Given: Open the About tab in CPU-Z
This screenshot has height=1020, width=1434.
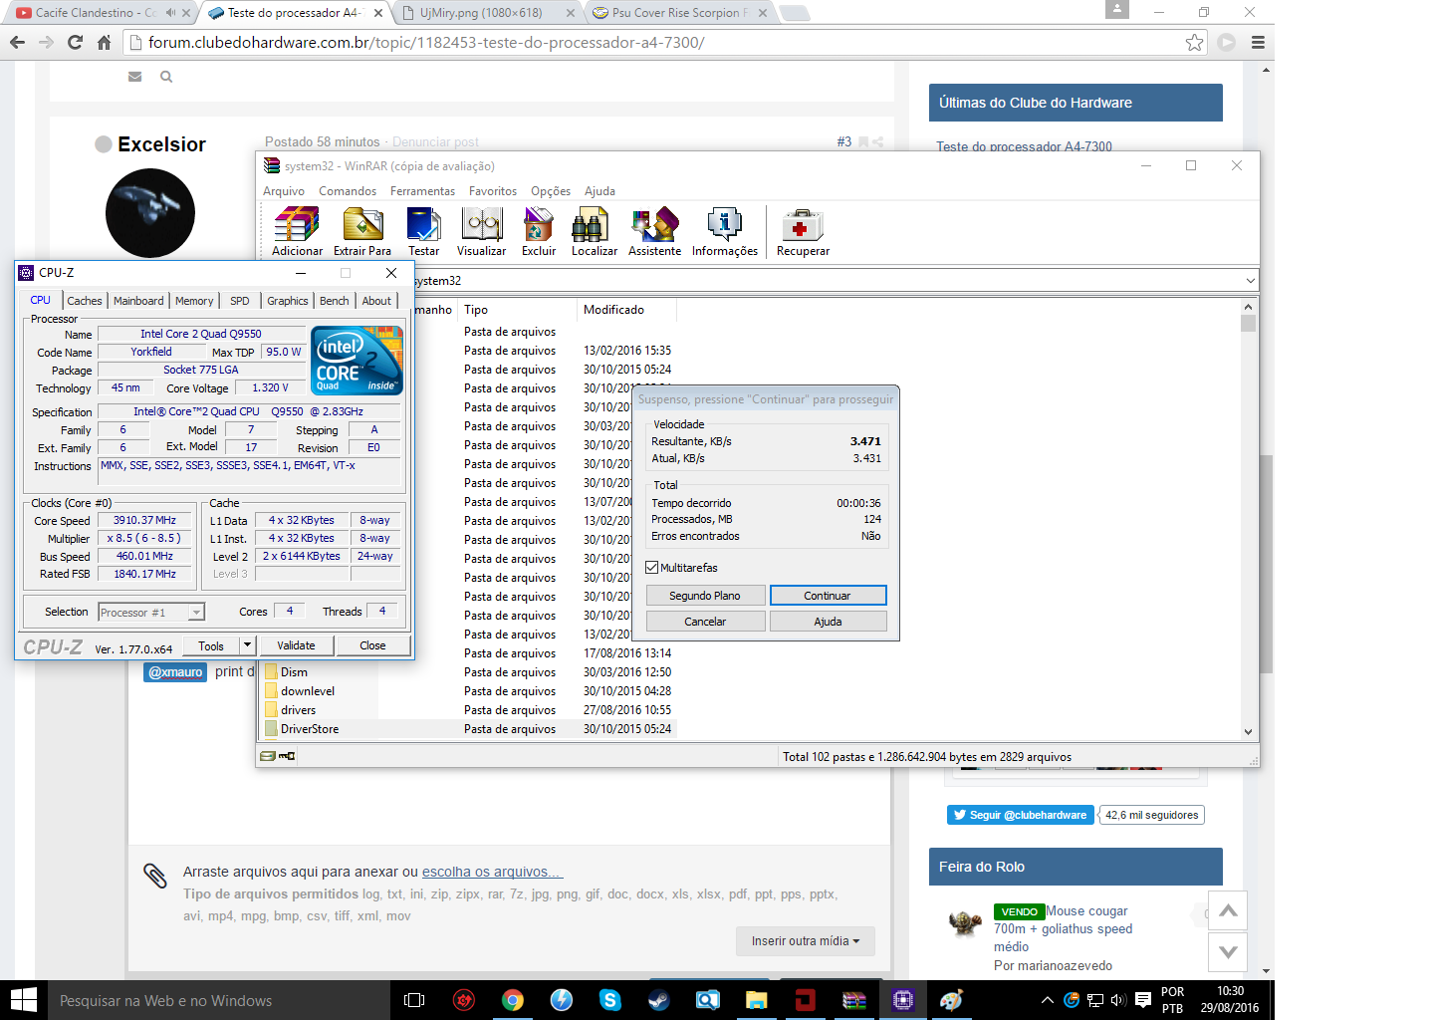Looking at the screenshot, I should [x=376, y=301].
